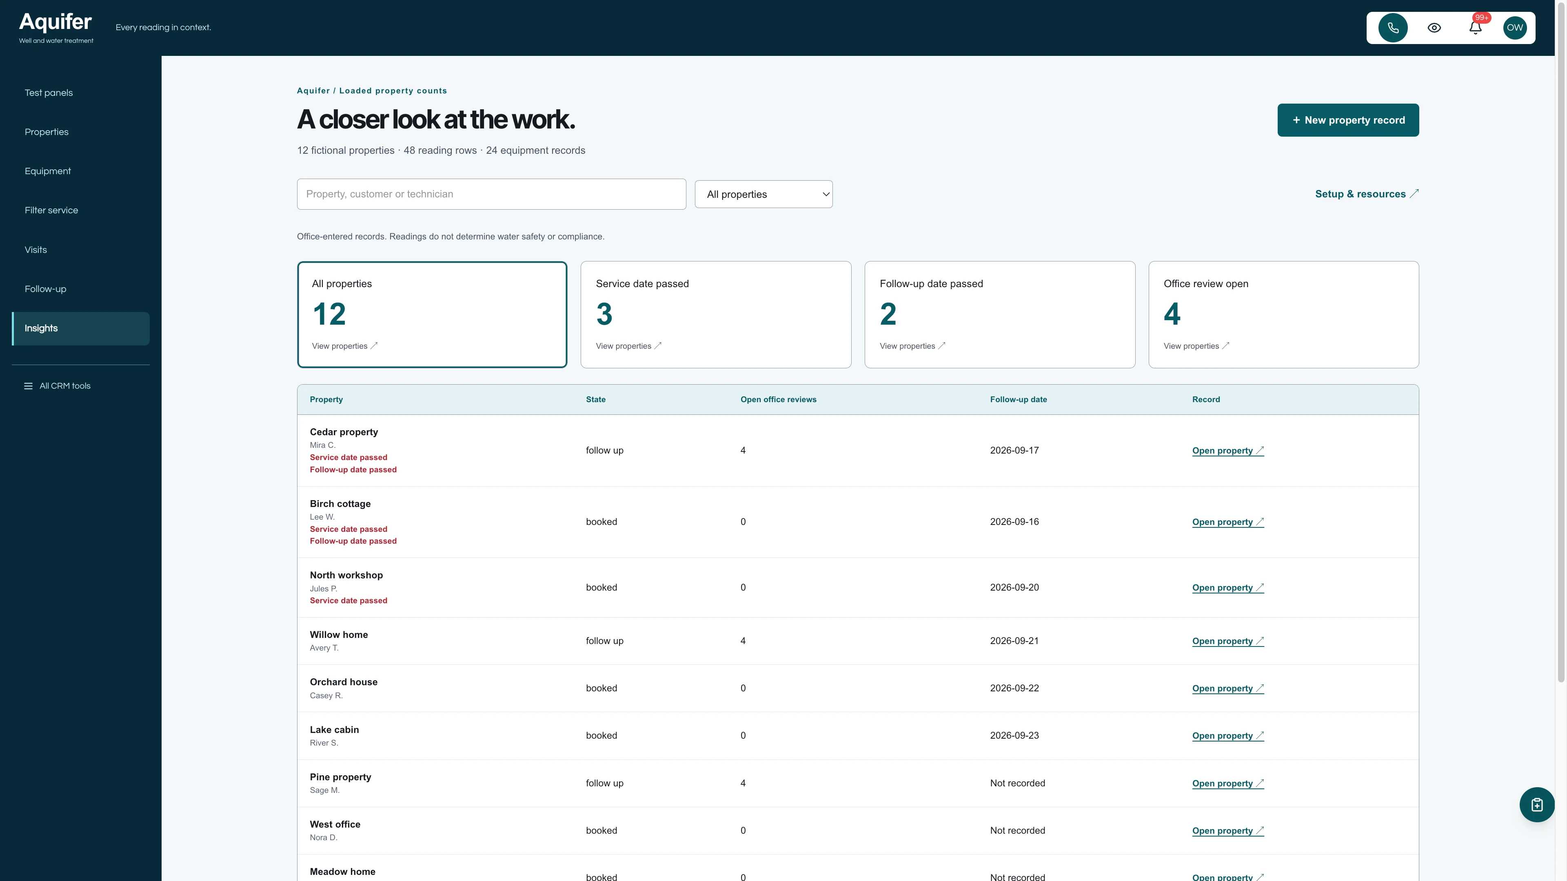
Task: Click the phone call icon in header
Action: (1392, 27)
